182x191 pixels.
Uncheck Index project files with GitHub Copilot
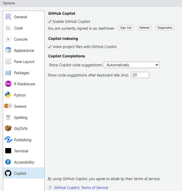point(50,47)
